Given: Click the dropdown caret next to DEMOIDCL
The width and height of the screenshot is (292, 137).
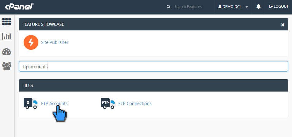Looking at the screenshot, I should pyautogui.click(x=247, y=7).
